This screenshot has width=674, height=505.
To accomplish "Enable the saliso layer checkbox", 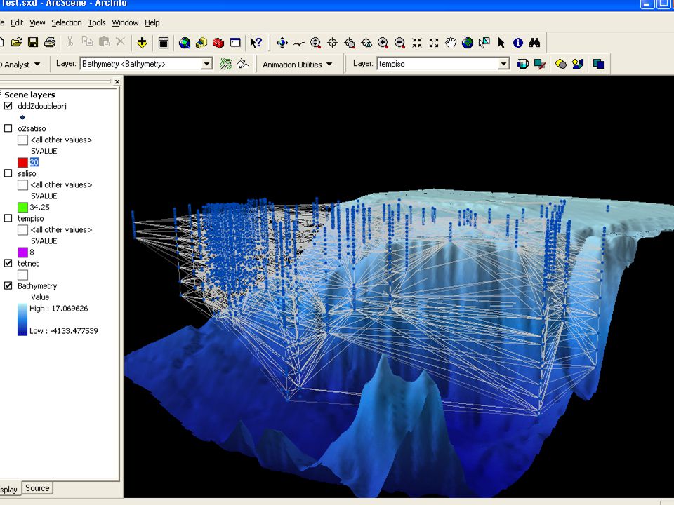I will (x=8, y=173).
